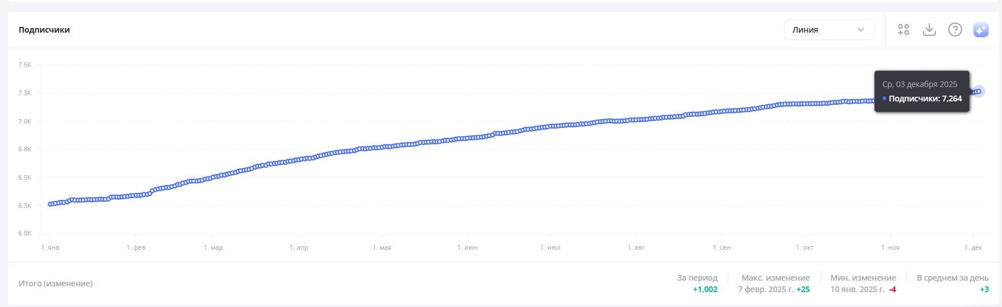Select max change date "7 февр. 2025 г."
The image size is (1002, 307).
pyautogui.click(x=766, y=289)
